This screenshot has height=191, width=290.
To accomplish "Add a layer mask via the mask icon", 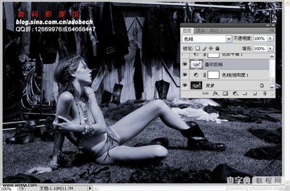I will coord(225,94).
